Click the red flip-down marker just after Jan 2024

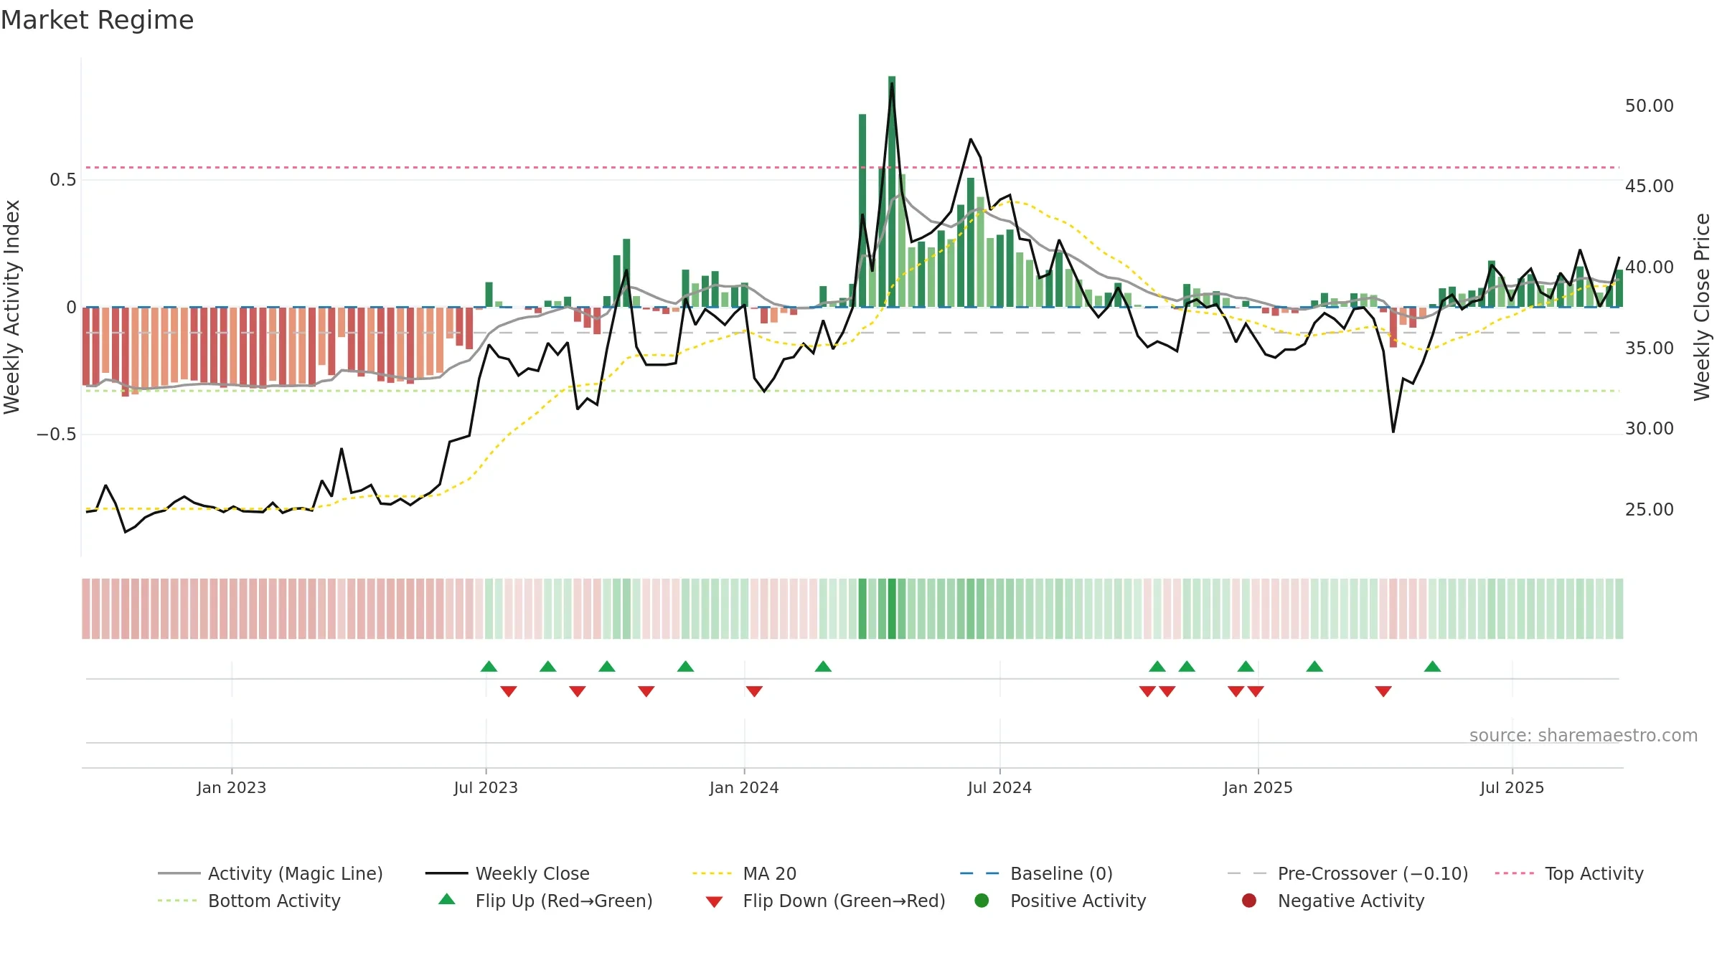click(754, 691)
